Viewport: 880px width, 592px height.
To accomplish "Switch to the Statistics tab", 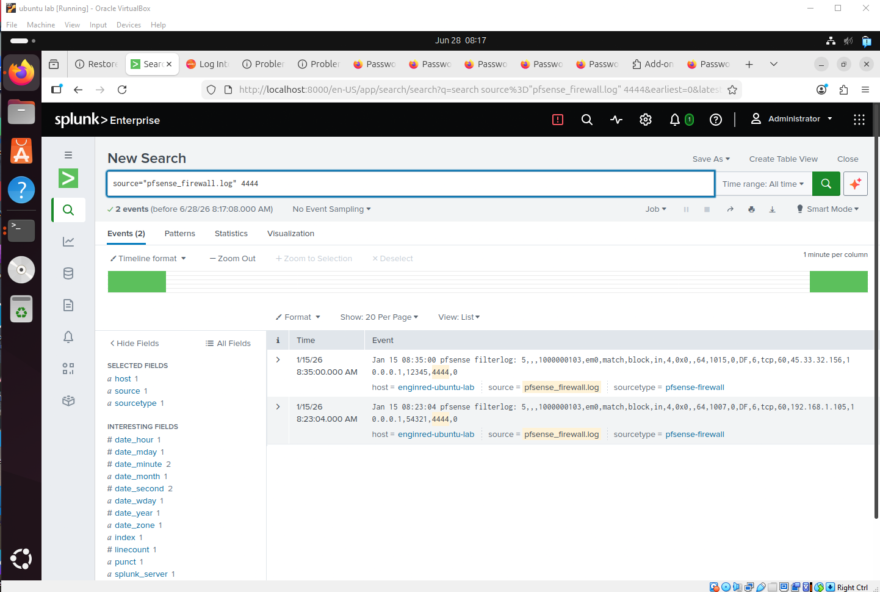I will coord(231,233).
